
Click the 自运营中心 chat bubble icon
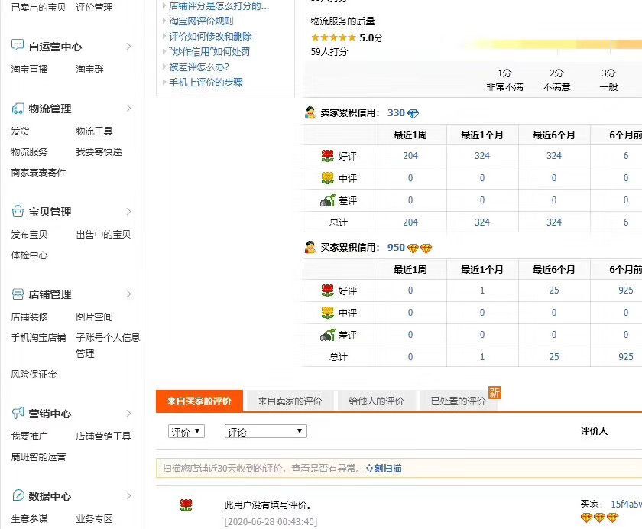(18, 45)
